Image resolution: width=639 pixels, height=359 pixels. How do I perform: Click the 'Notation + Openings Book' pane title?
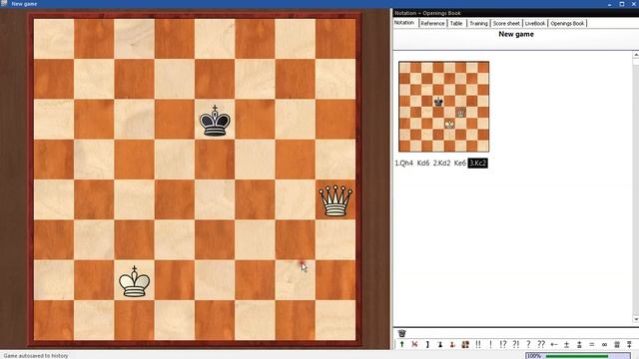click(x=427, y=13)
